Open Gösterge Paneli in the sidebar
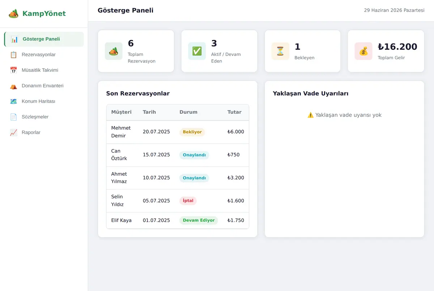This screenshot has width=434, height=291. 44,39
